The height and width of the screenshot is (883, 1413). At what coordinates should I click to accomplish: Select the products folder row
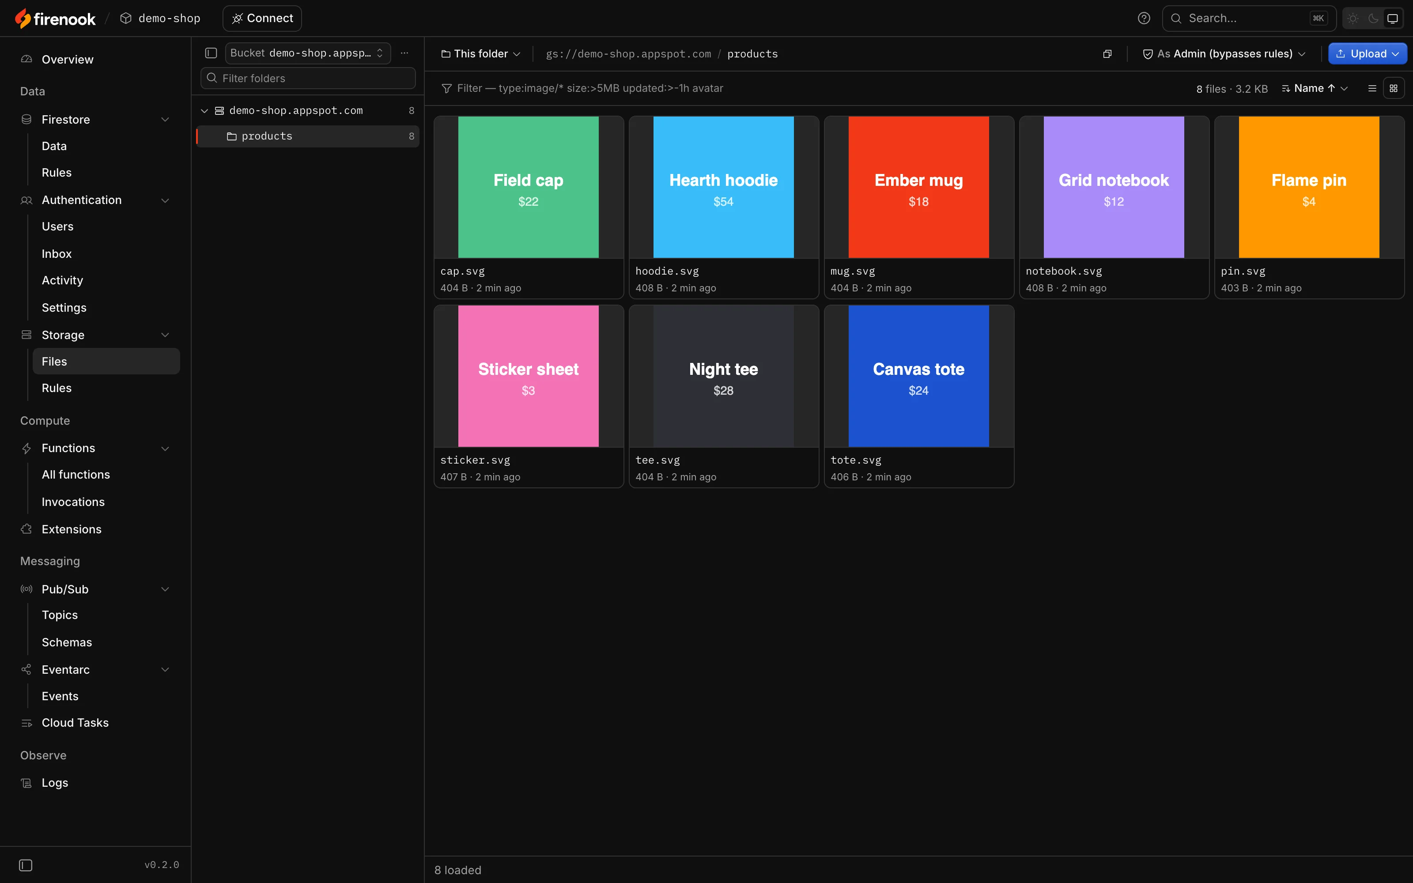coord(308,136)
